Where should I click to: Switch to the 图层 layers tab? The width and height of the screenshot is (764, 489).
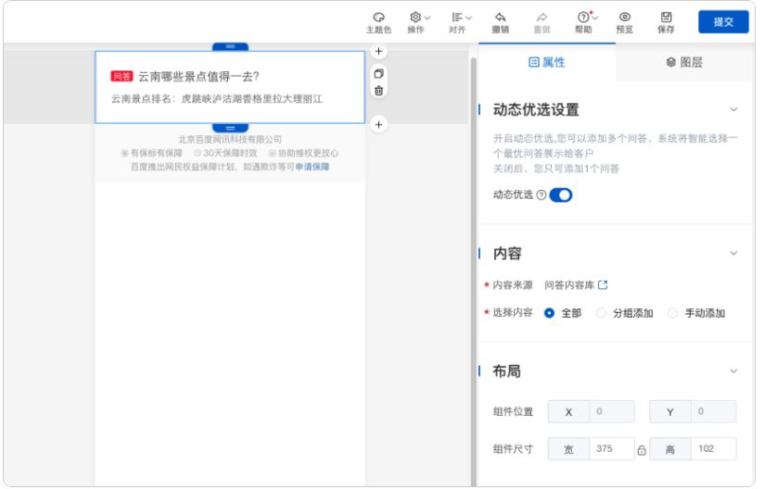pyautogui.click(x=684, y=62)
